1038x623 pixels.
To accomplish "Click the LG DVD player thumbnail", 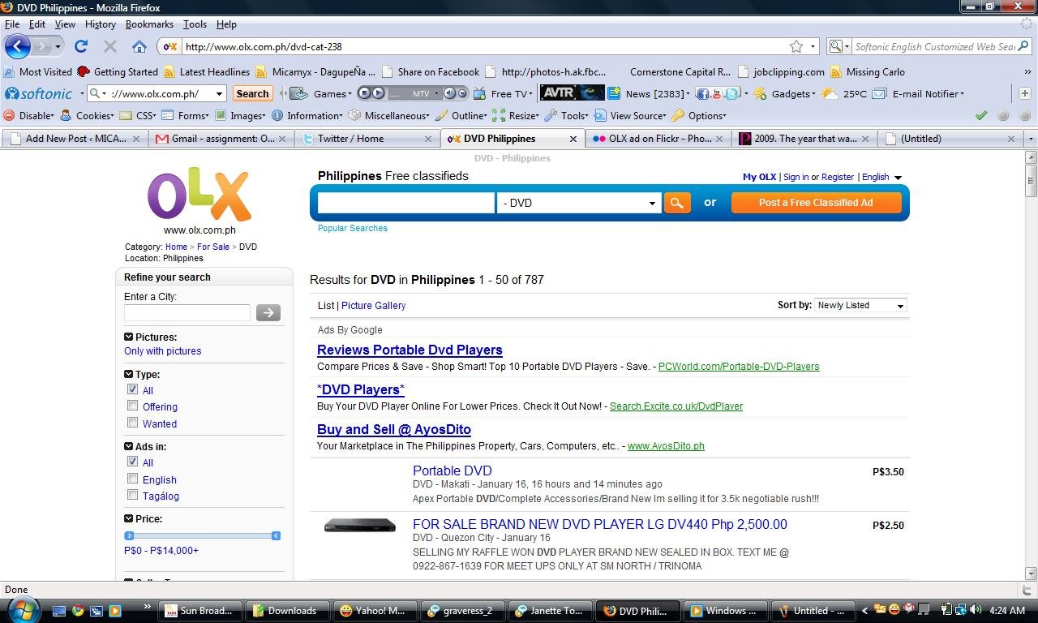I will tap(360, 526).
